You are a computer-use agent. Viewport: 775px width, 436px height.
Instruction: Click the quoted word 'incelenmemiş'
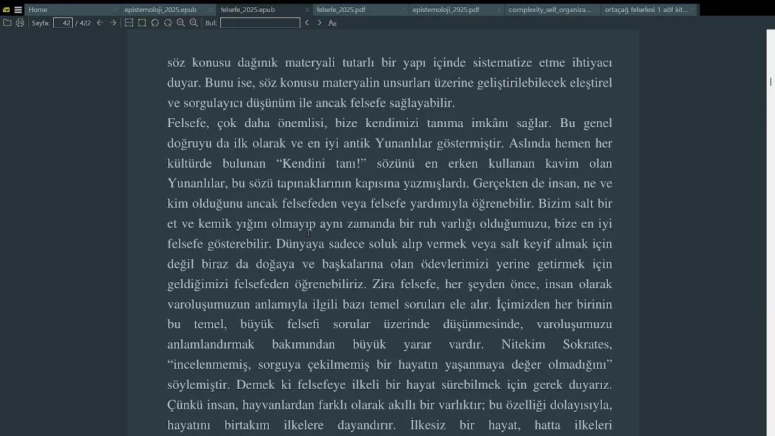(208, 365)
